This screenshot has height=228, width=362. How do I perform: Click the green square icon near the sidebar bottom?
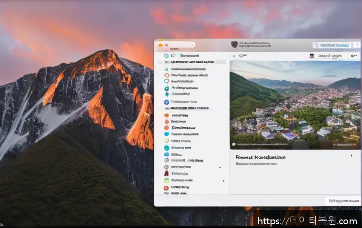pos(166,180)
